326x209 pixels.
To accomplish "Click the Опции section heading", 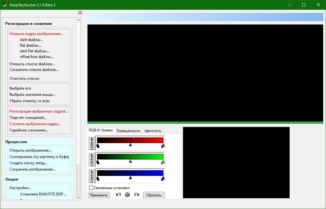I will coord(12,179).
